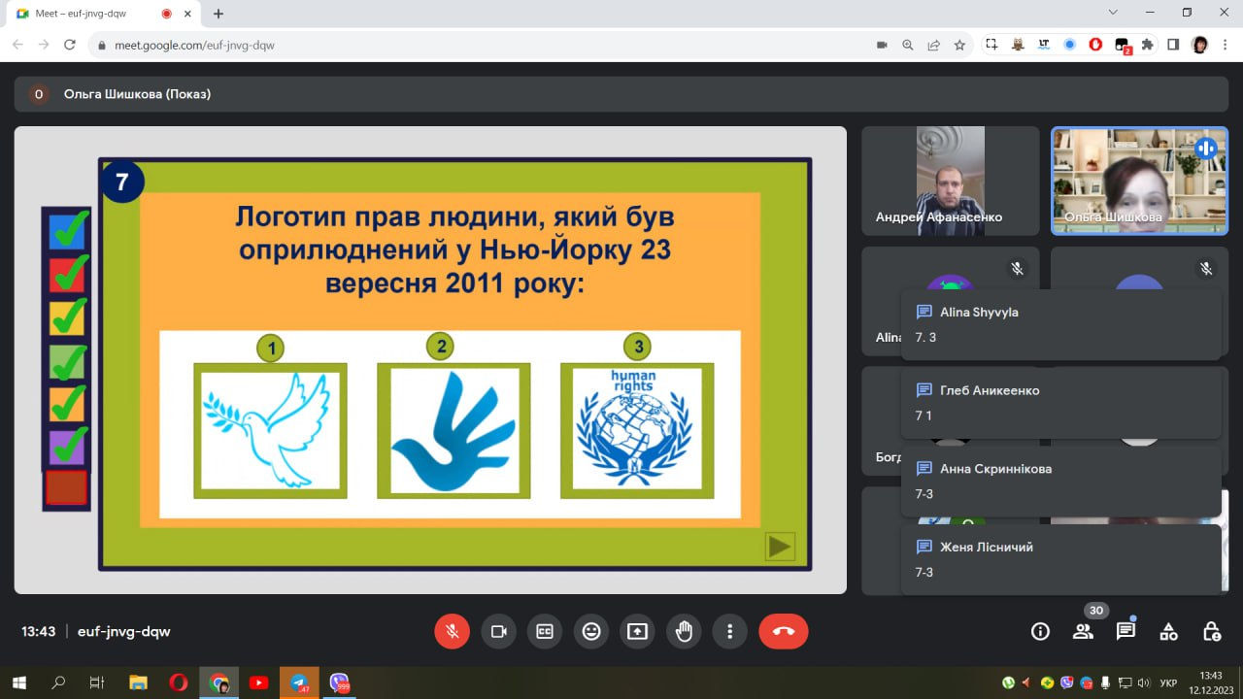Click the red checked square on slide
The width and height of the screenshot is (1243, 699).
point(67,275)
